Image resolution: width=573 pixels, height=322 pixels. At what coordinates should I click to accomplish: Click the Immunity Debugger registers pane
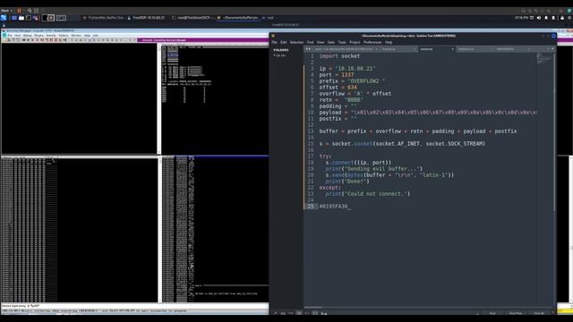215,98
